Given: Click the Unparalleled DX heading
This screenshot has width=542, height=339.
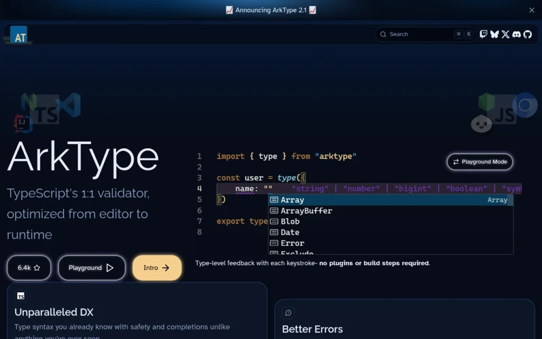Looking at the screenshot, I should pyautogui.click(x=54, y=312).
